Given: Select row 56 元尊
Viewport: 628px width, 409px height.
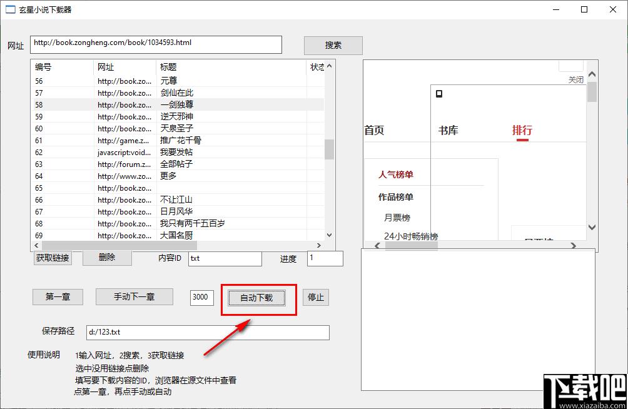Looking at the screenshot, I should pyautogui.click(x=178, y=81).
